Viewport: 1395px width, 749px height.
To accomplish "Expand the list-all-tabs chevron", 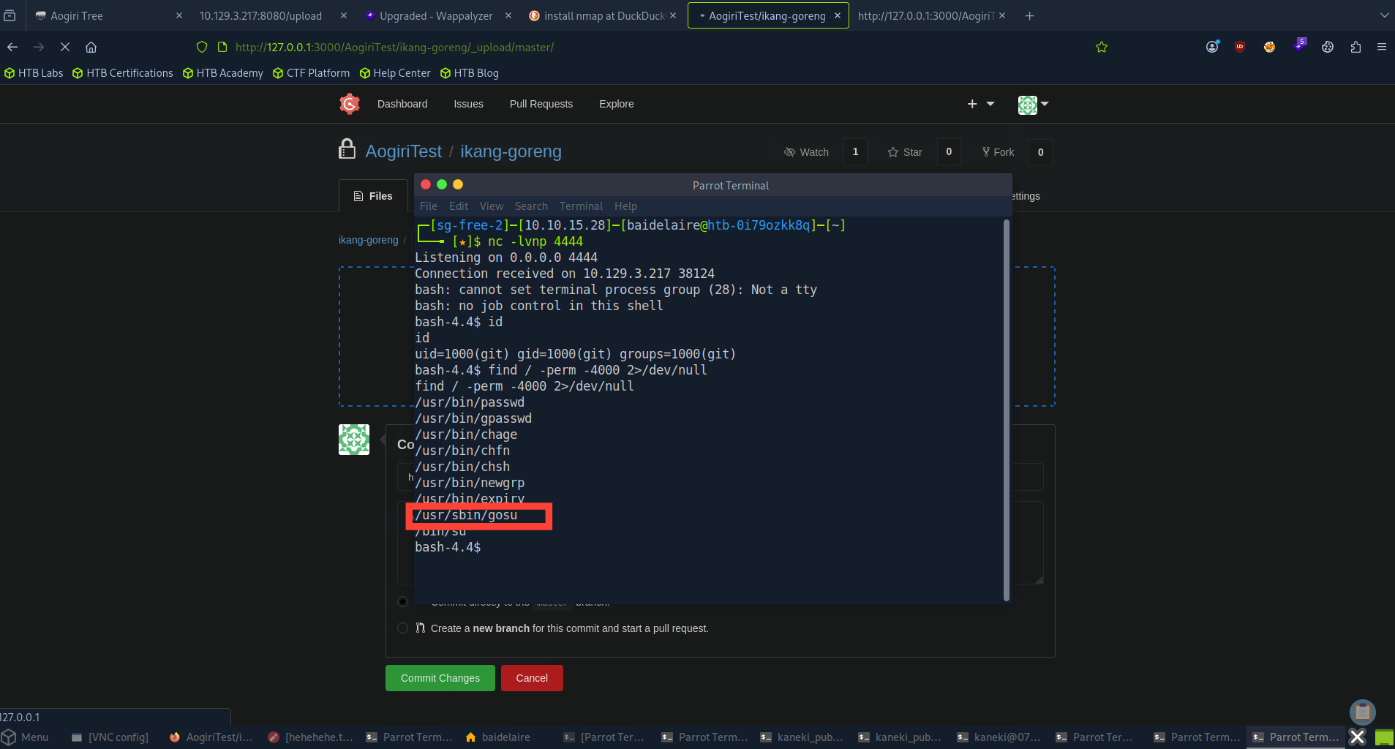I will point(1384,15).
